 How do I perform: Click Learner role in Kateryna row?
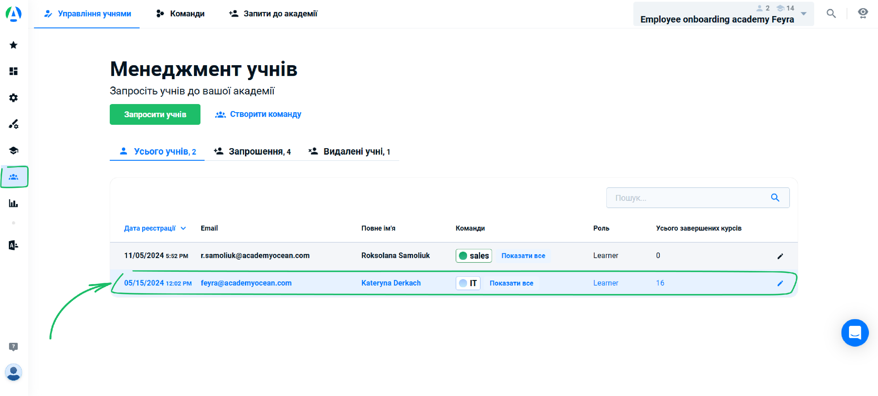tap(605, 283)
